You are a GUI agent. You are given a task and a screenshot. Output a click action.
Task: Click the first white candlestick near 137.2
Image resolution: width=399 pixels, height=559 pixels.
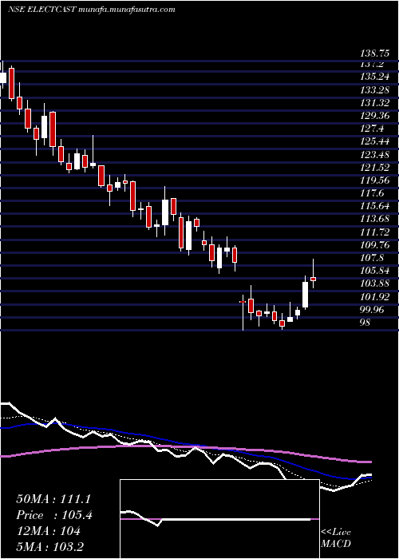click(3, 77)
